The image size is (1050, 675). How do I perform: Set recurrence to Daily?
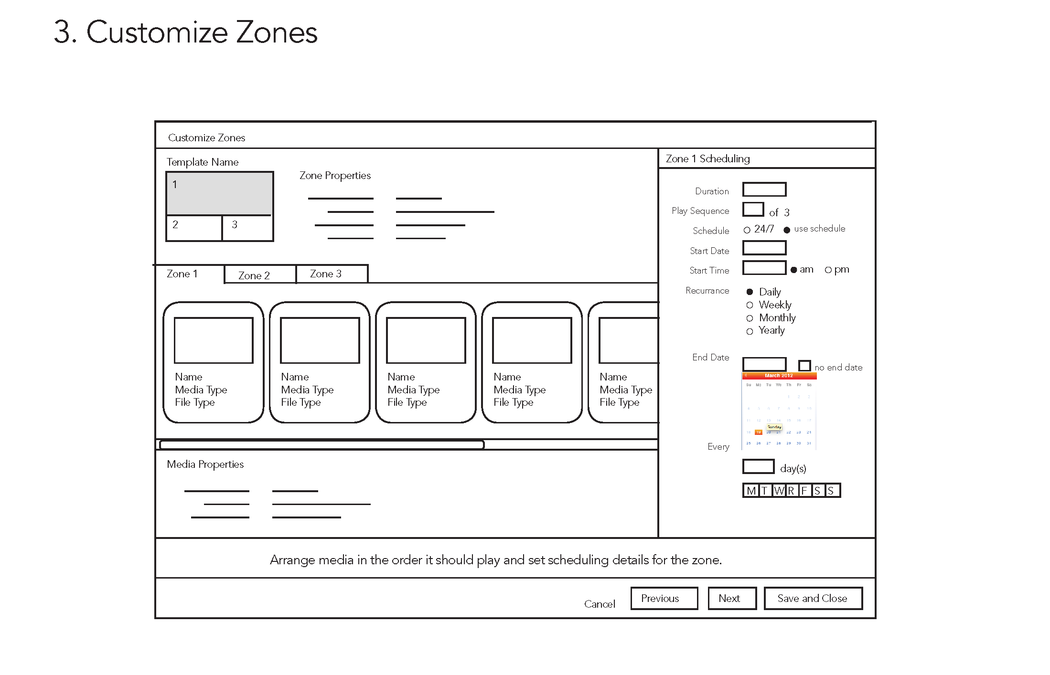(750, 292)
